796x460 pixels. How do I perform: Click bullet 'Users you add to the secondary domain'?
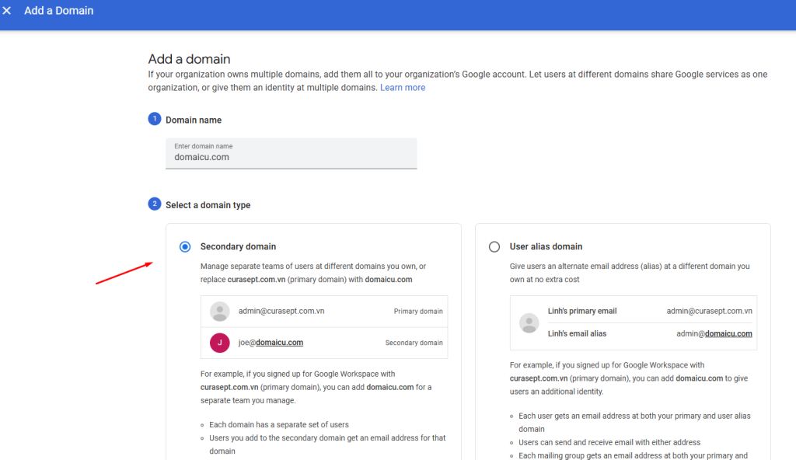click(x=327, y=444)
